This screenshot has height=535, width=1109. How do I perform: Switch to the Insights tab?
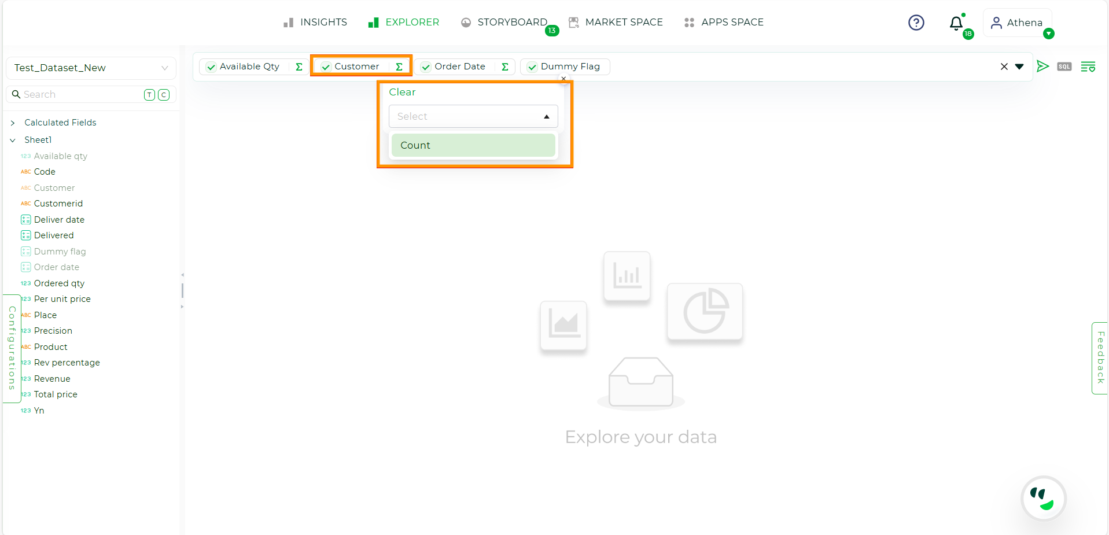(x=315, y=23)
